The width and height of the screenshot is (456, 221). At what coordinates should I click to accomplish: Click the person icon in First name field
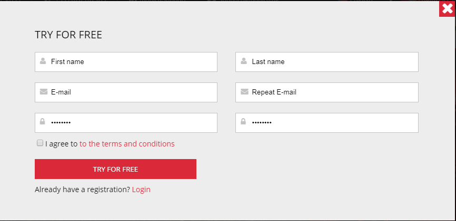click(x=43, y=61)
